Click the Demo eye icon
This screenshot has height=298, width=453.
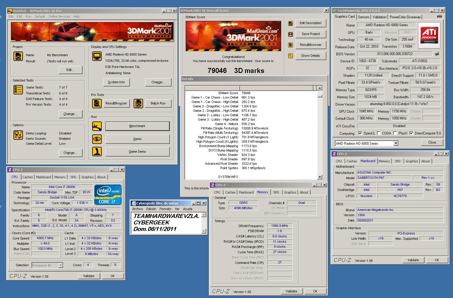(97, 139)
